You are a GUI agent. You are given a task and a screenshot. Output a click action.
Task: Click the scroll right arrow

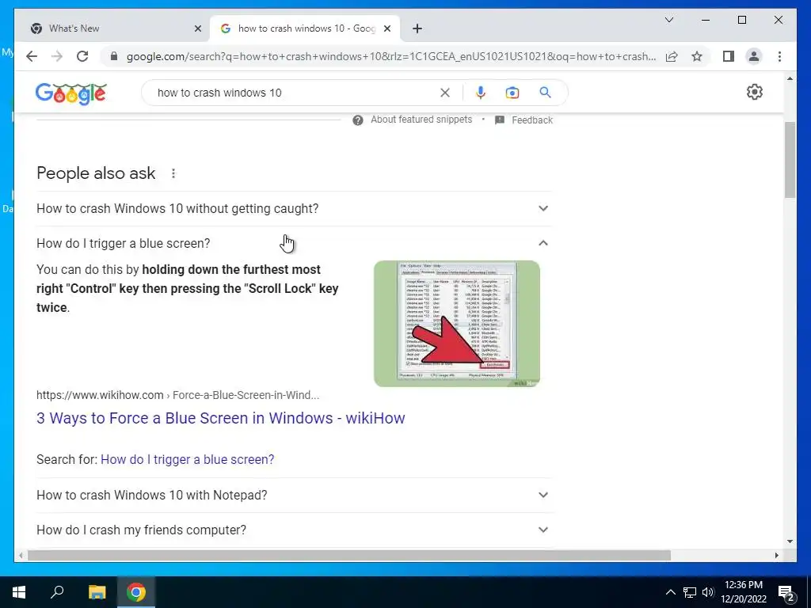(x=777, y=555)
